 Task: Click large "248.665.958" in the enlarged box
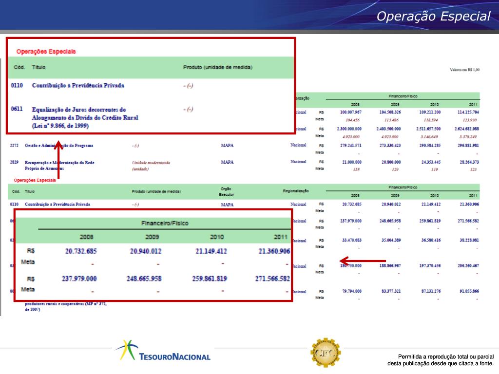144,279
